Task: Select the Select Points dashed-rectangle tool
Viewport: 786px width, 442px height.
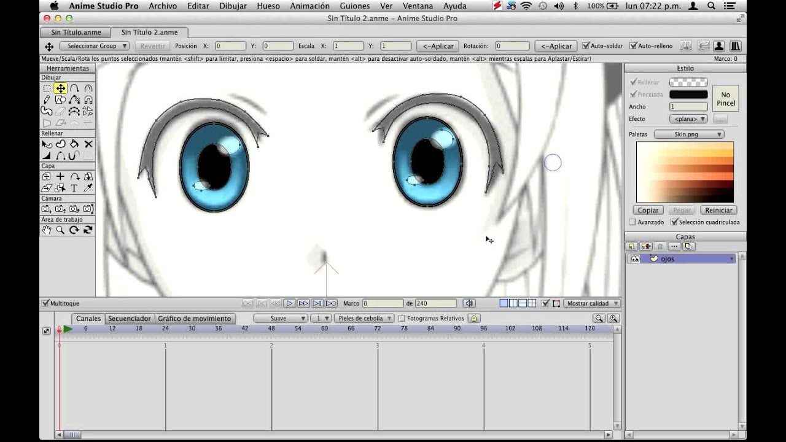Action: pos(47,88)
